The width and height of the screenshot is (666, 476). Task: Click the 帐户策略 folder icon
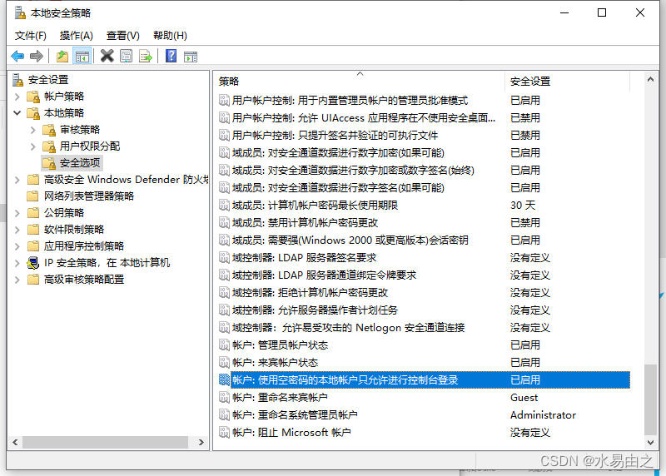(x=33, y=97)
